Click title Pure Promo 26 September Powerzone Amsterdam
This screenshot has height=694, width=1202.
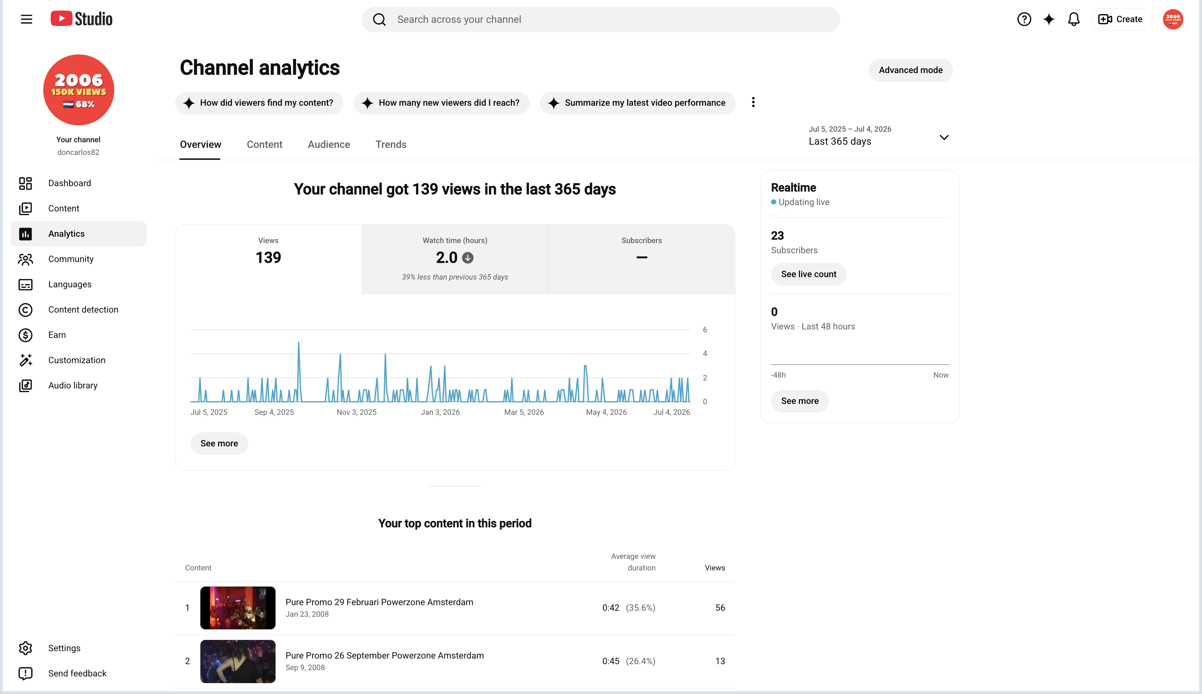(384, 655)
